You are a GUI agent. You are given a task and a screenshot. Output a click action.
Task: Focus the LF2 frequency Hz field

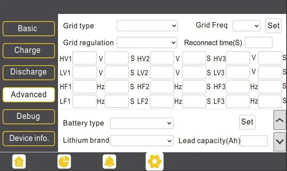[162, 101]
